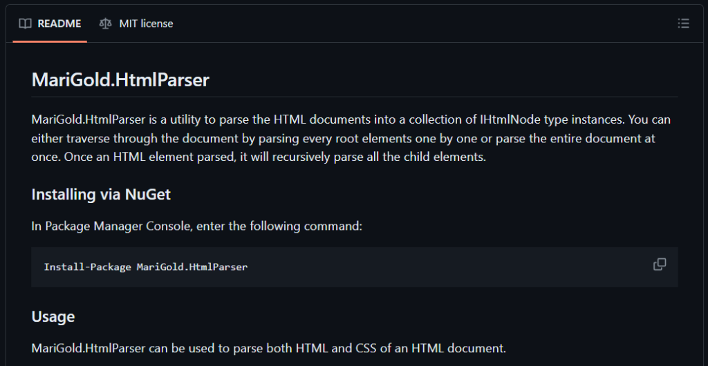
Task: Click the orange underline beneath the README tab
Action: coord(50,41)
